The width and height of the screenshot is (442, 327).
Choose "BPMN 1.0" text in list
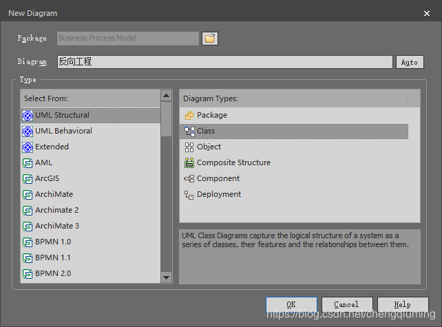pyautogui.click(x=53, y=242)
